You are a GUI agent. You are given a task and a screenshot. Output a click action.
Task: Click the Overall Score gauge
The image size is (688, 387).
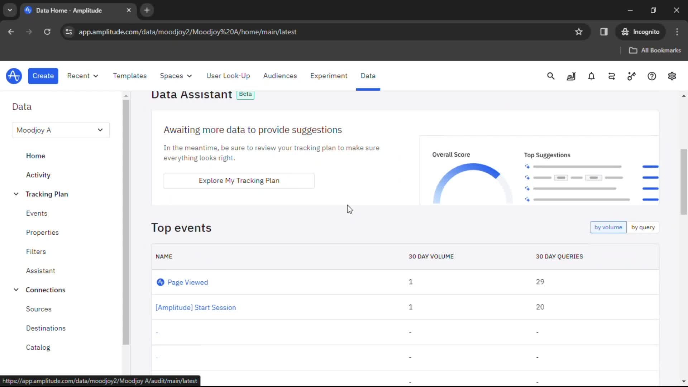(473, 183)
